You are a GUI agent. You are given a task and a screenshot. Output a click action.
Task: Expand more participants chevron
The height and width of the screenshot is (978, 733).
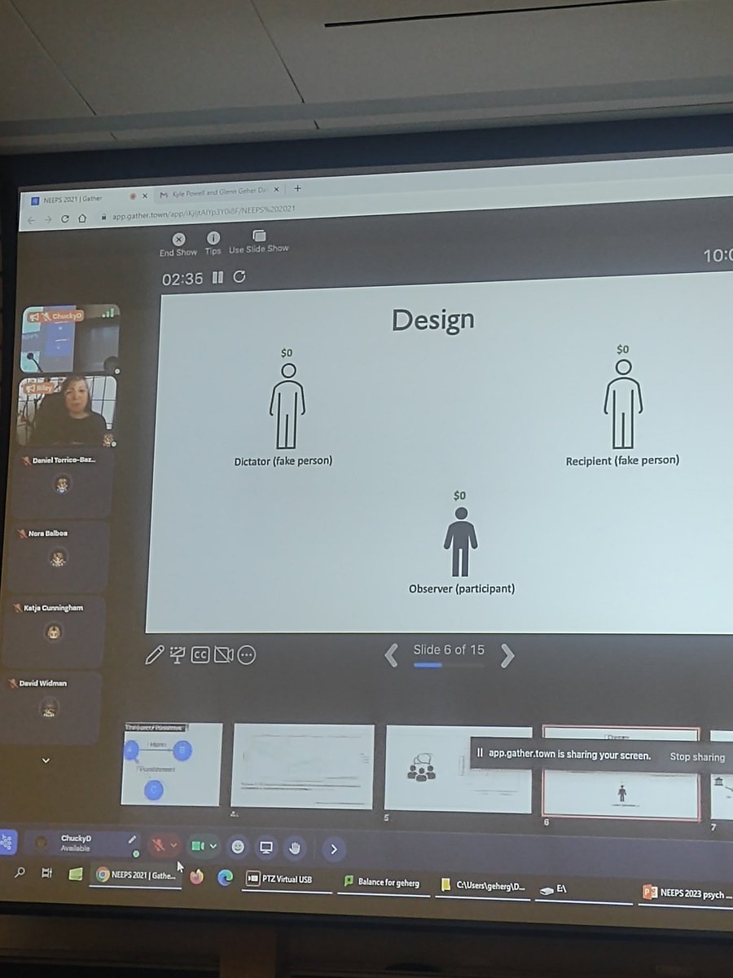coord(46,760)
